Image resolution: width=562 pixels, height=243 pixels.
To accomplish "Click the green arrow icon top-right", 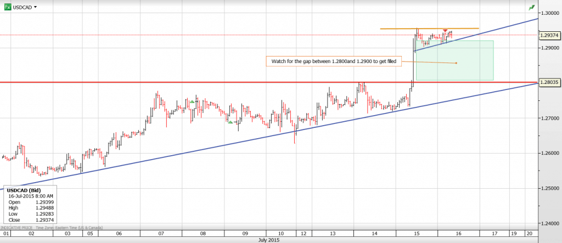I will pyautogui.click(x=531, y=8).
